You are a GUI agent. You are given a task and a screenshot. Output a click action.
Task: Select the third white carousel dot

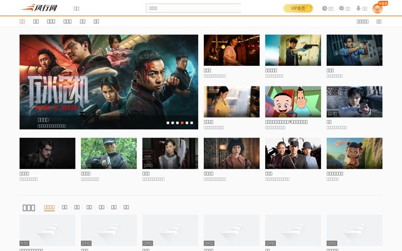(x=178, y=123)
